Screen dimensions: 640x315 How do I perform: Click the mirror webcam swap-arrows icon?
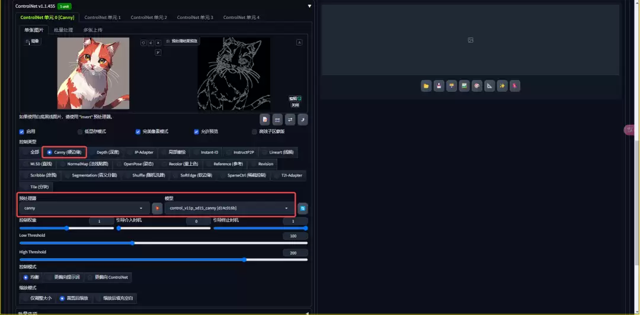click(x=290, y=120)
